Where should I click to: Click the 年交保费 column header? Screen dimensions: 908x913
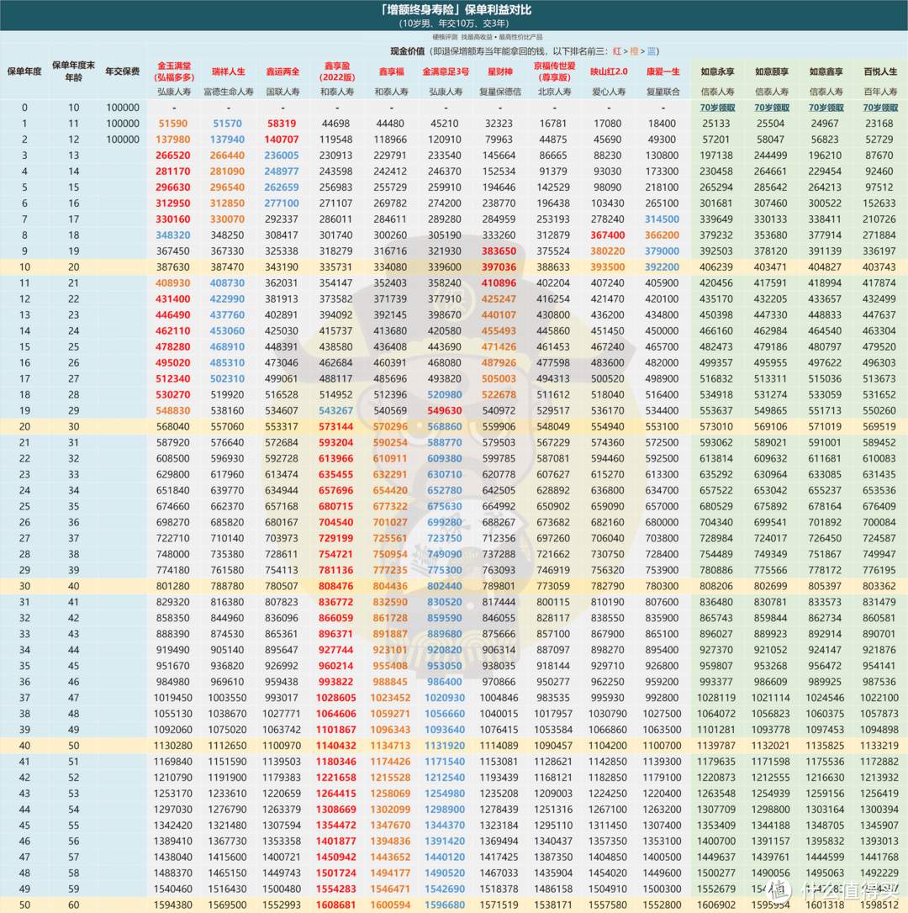[122, 71]
